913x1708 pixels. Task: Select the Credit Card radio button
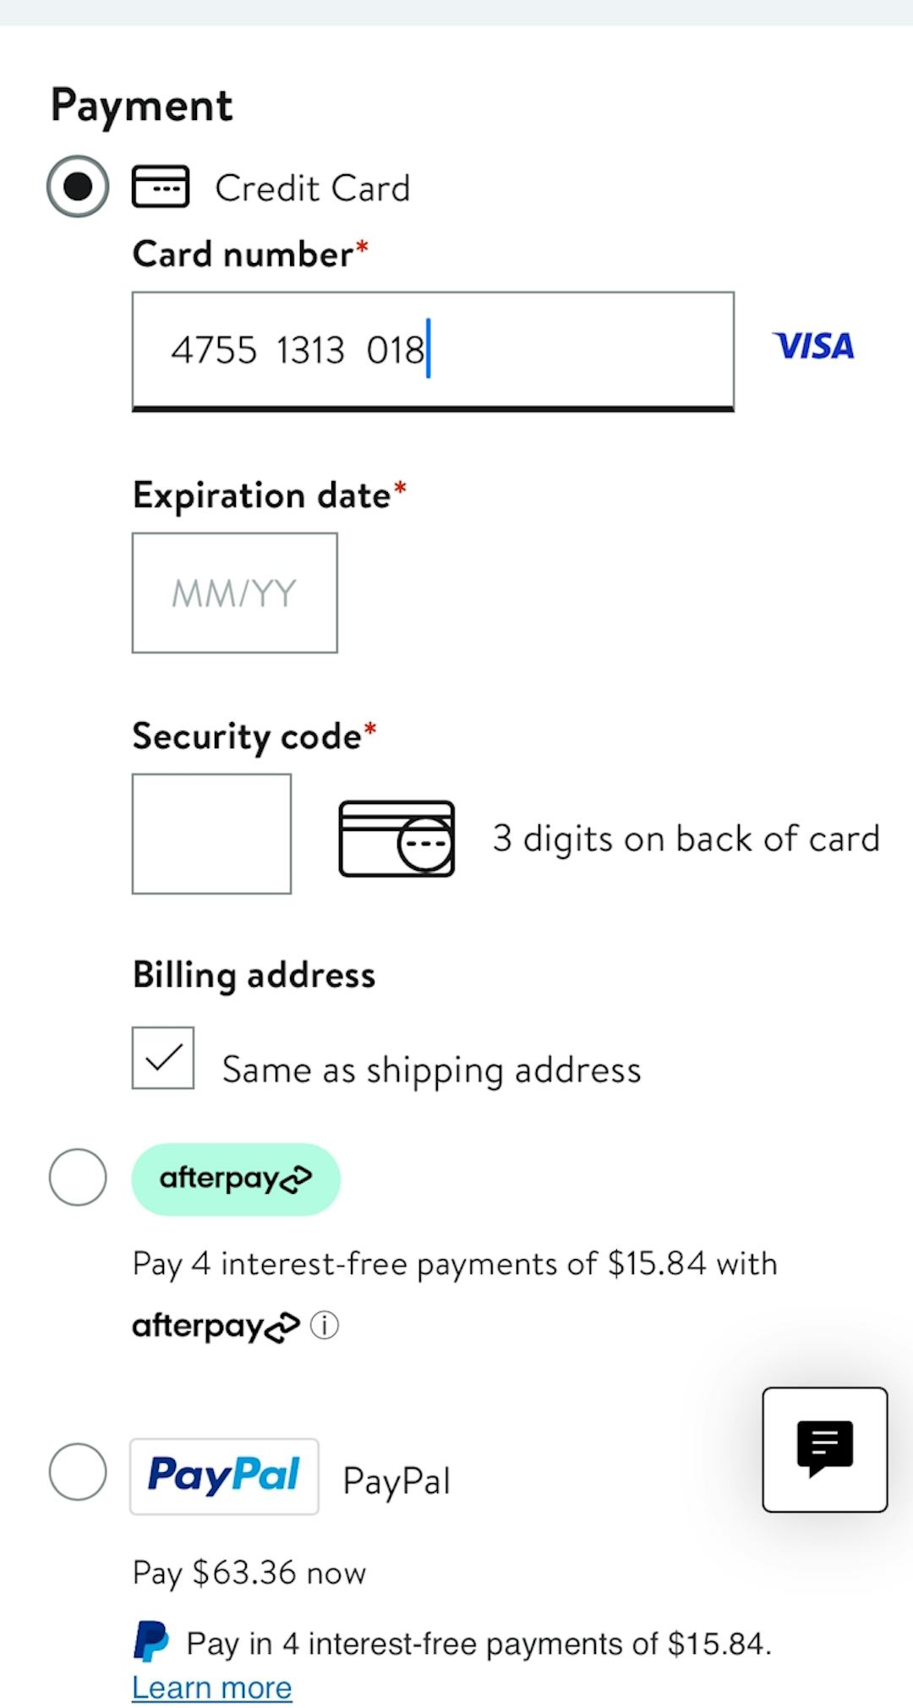pyautogui.click(x=77, y=187)
